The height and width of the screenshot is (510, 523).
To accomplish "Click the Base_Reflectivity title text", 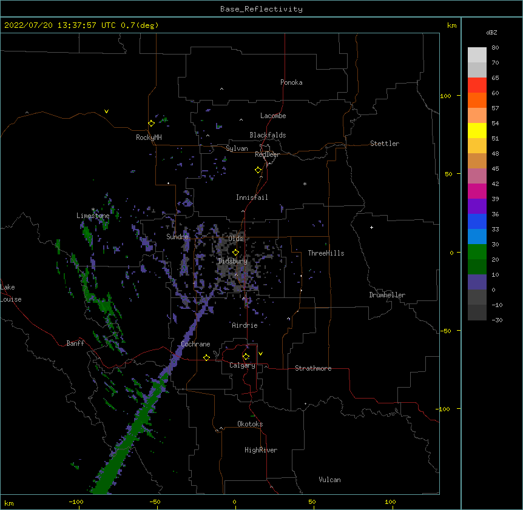I will click(261, 9).
